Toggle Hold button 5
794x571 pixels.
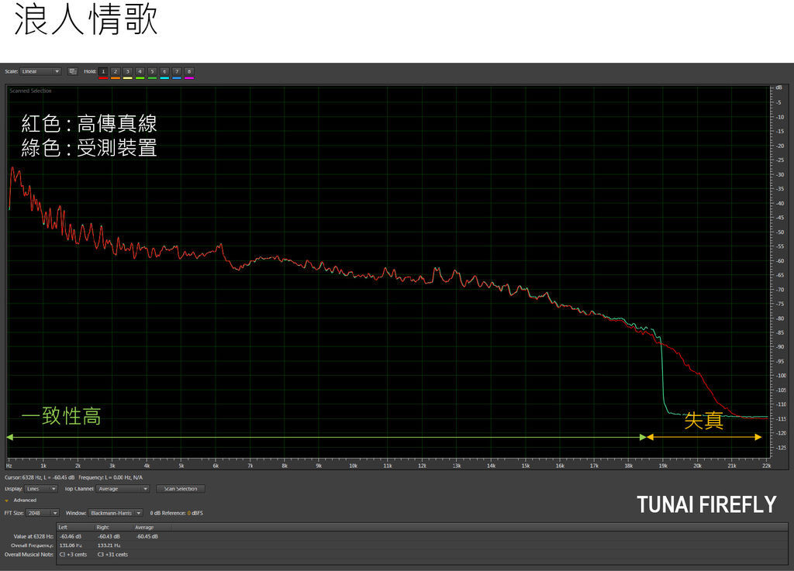point(152,71)
